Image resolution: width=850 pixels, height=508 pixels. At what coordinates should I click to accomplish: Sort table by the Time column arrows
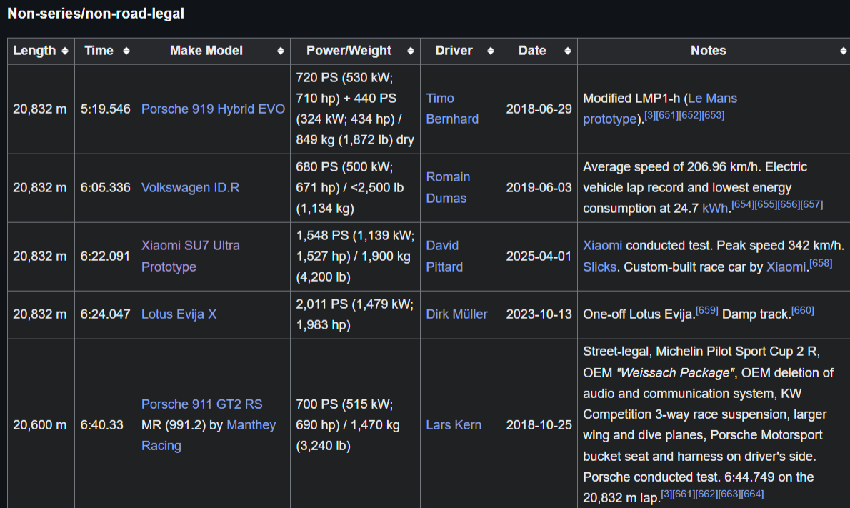click(x=126, y=51)
